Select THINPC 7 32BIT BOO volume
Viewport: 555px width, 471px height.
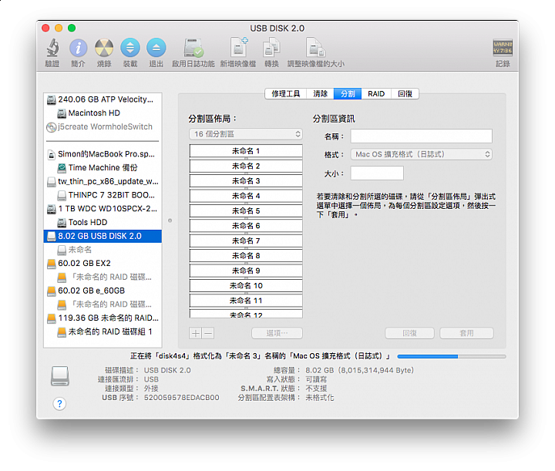tap(103, 195)
